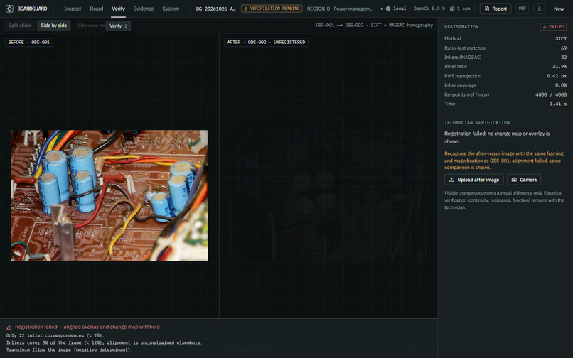Open the Evidence tab
This screenshot has width=573, height=358.
coord(144,9)
